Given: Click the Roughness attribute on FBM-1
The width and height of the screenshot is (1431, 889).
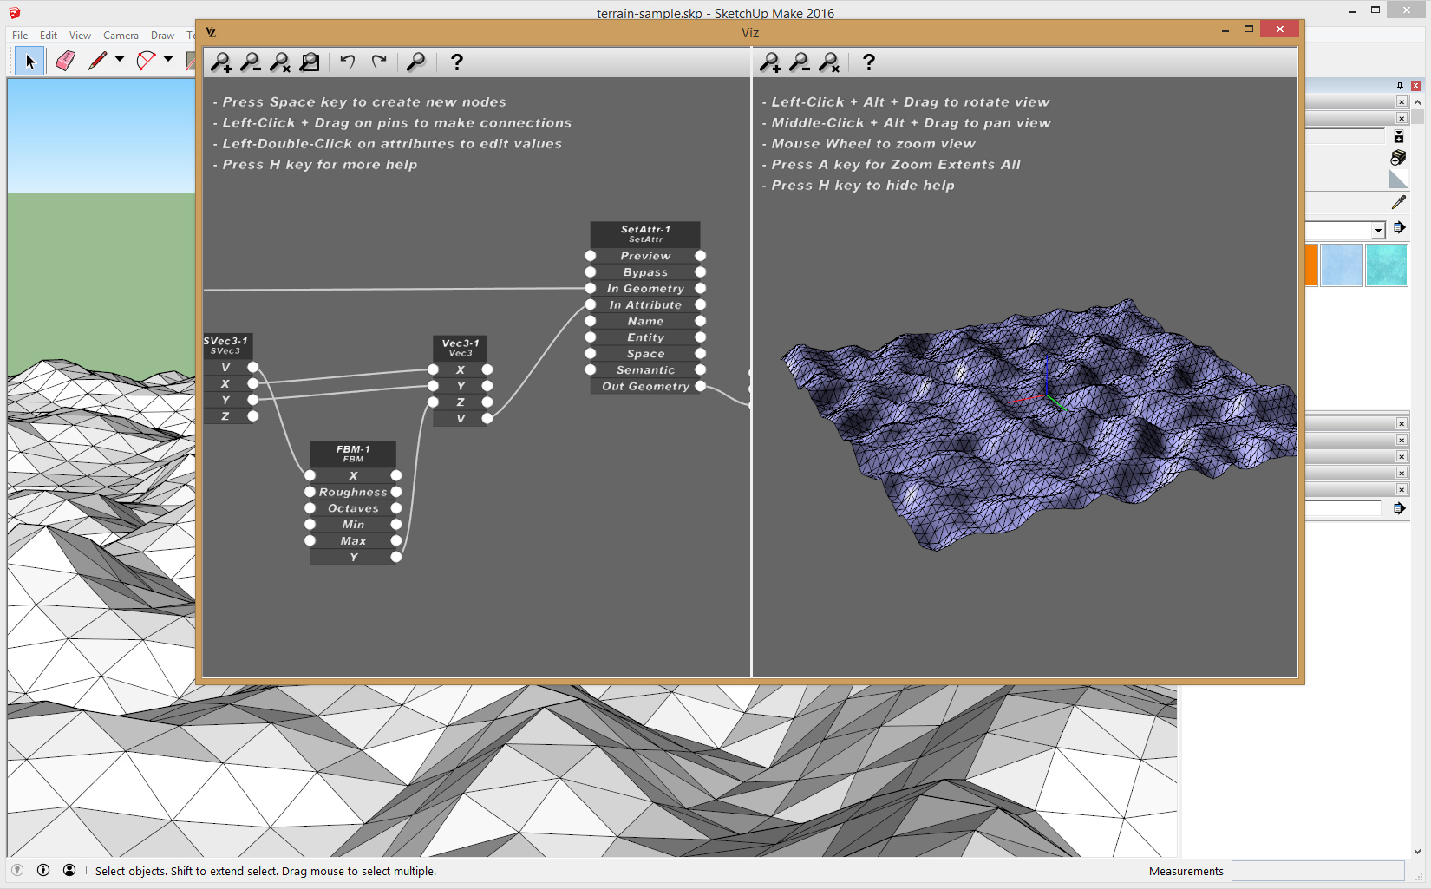Looking at the screenshot, I should click(353, 492).
